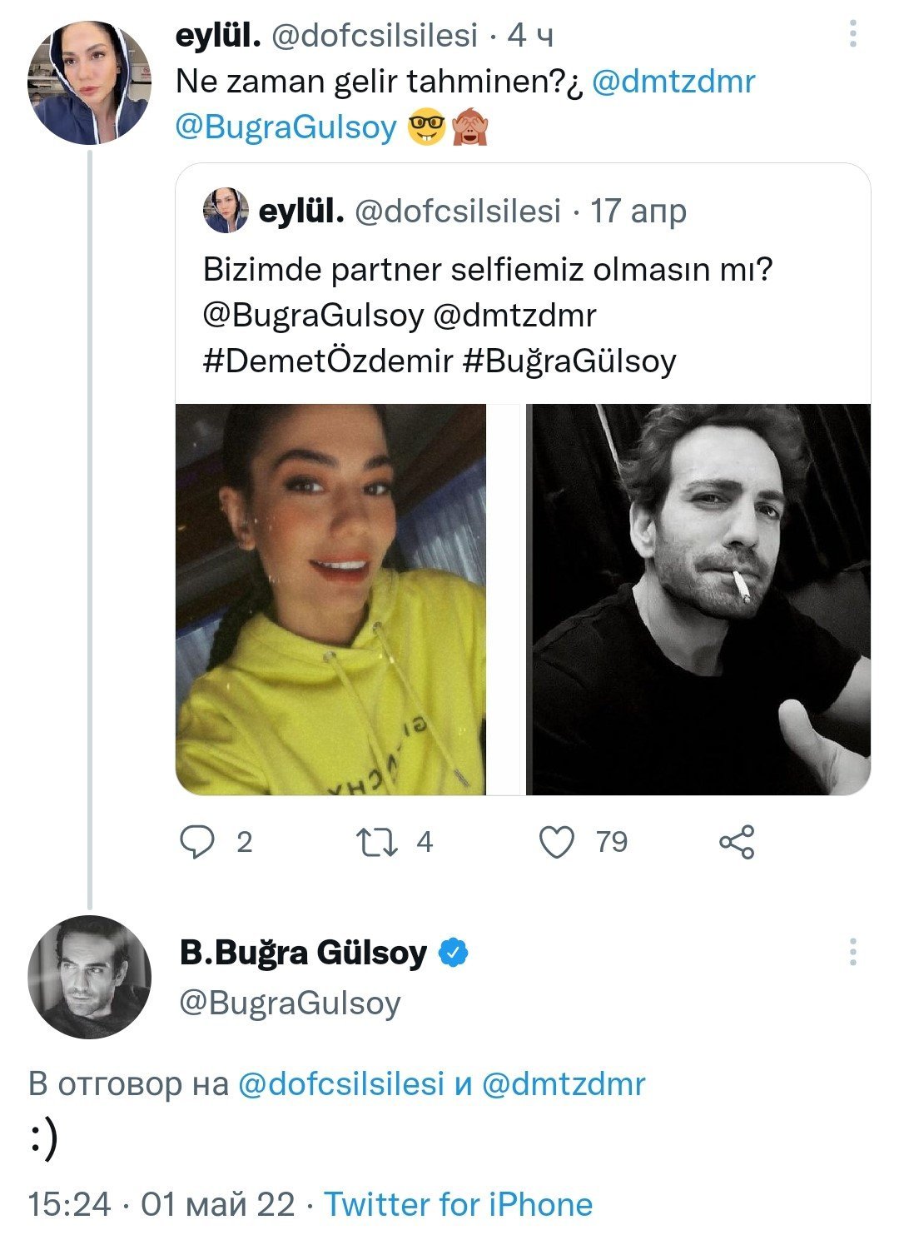Screen dimensions: 899x1235
Task: Open three-dot menu on Buğra Gülsoy's reply
Action: click(853, 951)
